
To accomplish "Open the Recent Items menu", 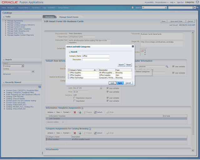I will pos(24,7).
